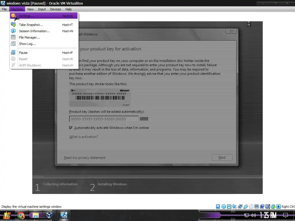Click the USB devices status icon
Image resolution: width=295 pixels, height=221 pixels.
click(x=245, y=207)
